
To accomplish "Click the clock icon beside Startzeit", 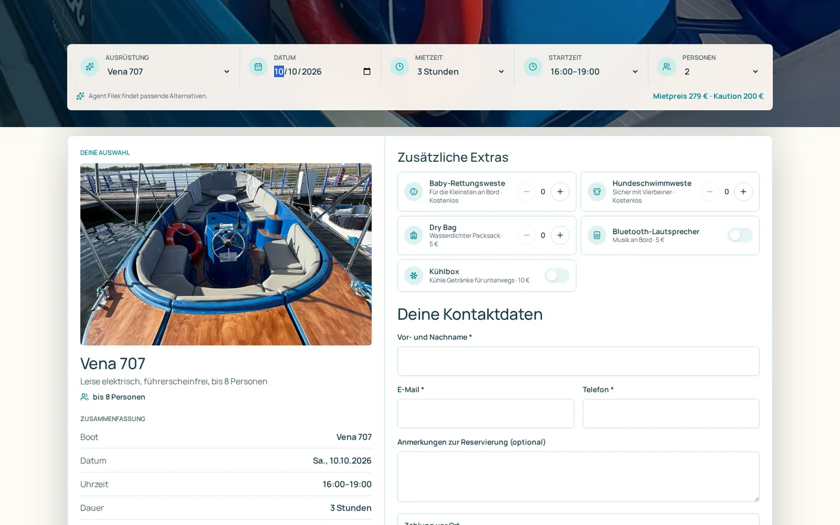I will [x=533, y=66].
